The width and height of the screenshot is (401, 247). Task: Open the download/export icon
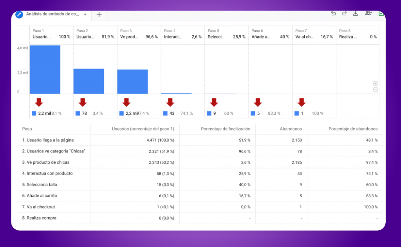(356, 13)
